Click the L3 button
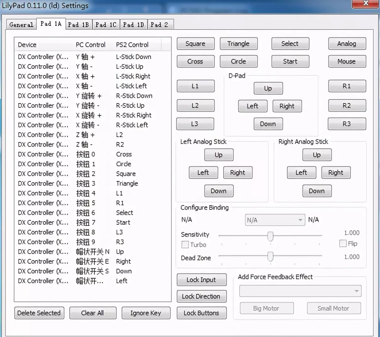The image size is (380, 337). [x=195, y=124]
